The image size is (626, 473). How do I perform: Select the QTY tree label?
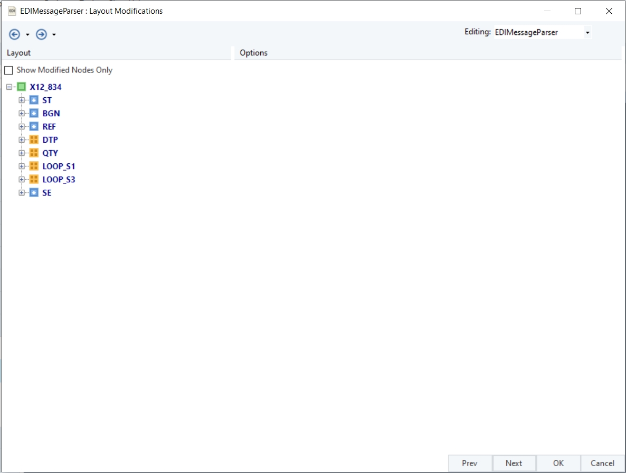coord(50,153)
